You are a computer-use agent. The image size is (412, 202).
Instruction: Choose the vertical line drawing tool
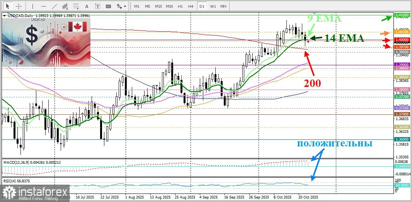pyautogui.click(x=32, y=6)
